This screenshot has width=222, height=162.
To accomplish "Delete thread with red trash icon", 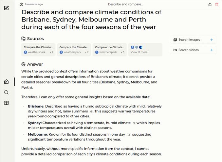I will (x=217, y=4).
